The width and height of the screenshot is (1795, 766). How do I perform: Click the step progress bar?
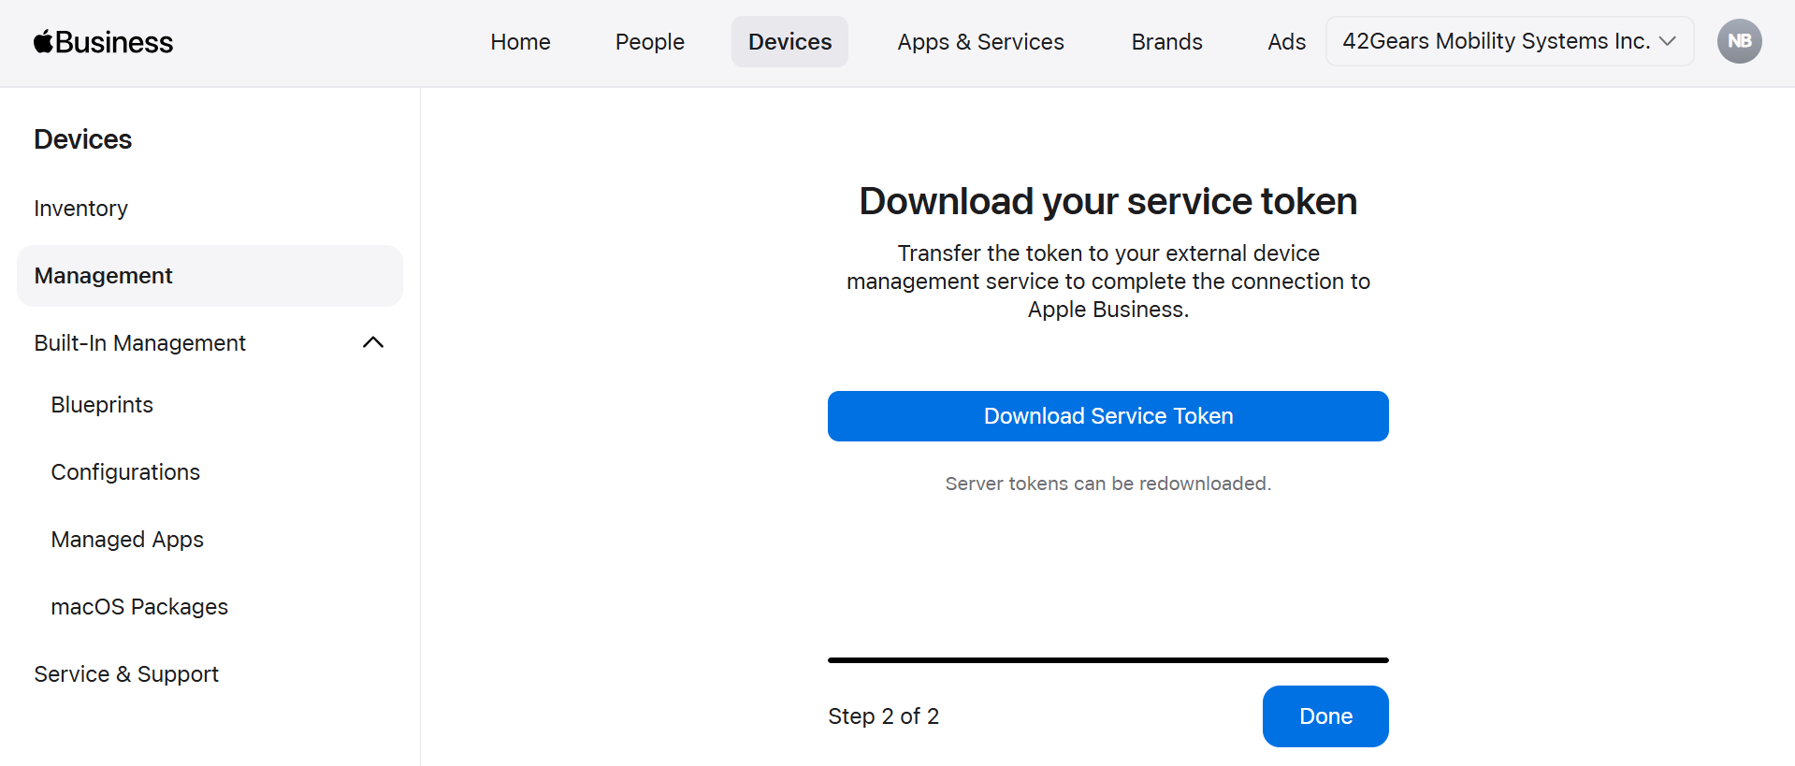pyautogui.click(x=1107, y=660)
